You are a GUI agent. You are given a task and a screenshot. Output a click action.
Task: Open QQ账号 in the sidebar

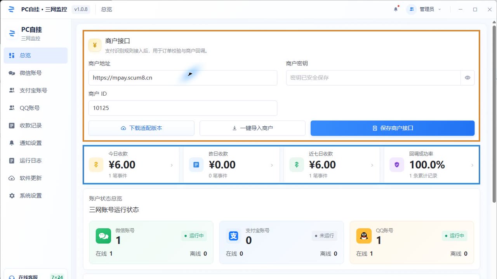point(36,108)
